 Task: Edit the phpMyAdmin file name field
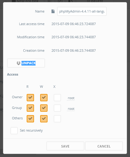pos(82,11)
